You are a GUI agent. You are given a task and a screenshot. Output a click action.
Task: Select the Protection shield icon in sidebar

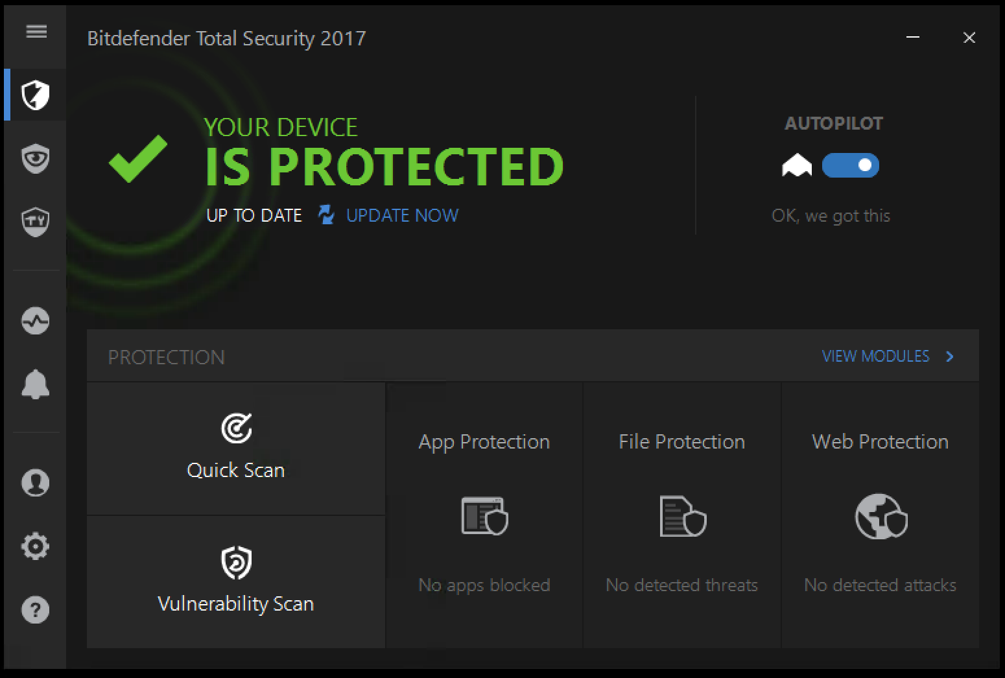tap(36, 95)
